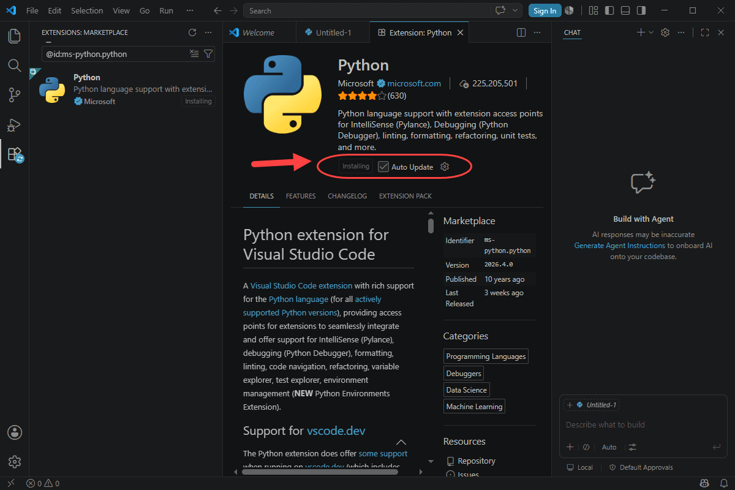Open Python extension manage gear icon
735x490 pixels.
click(x=445, y=167)
